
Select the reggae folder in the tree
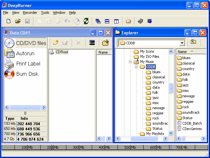tap(158, 113)
